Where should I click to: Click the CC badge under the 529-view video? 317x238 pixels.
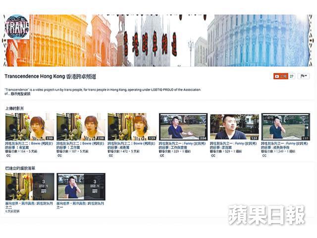213,156
